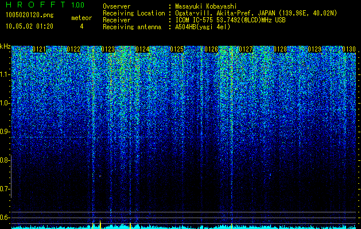Click the 0.9 kHz axis label

[x=5, y=132]
